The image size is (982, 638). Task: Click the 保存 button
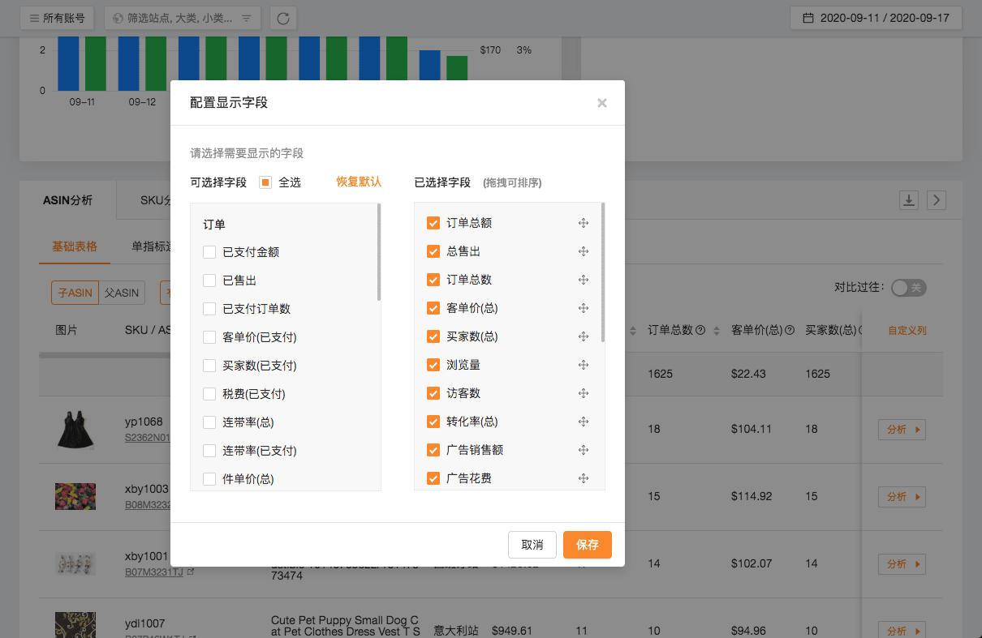[588, 545]
